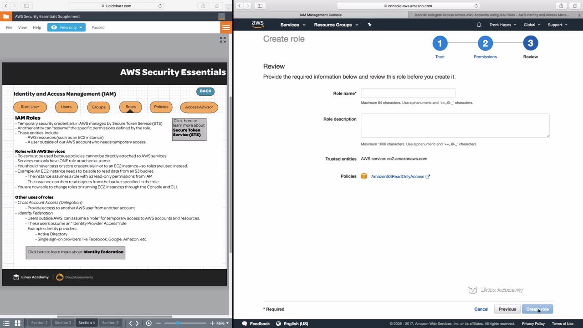Open the View only mode dropdown
Viewport: 583px width, 328px height.
tap(66, 27)
